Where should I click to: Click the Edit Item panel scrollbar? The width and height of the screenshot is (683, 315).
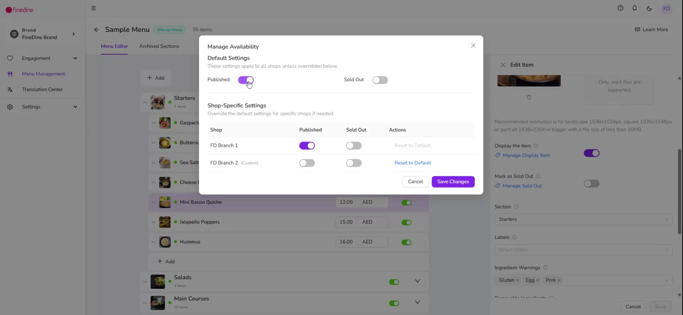[x=679, y=192]
